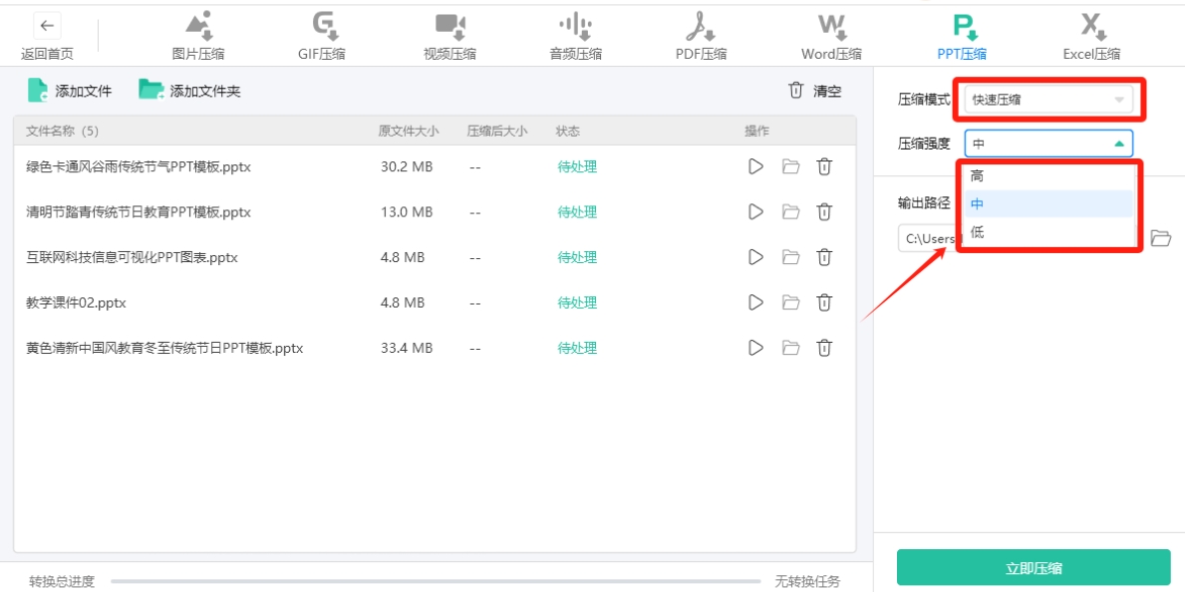Delete the 教学课件02.pptx row

coord(824,302)
